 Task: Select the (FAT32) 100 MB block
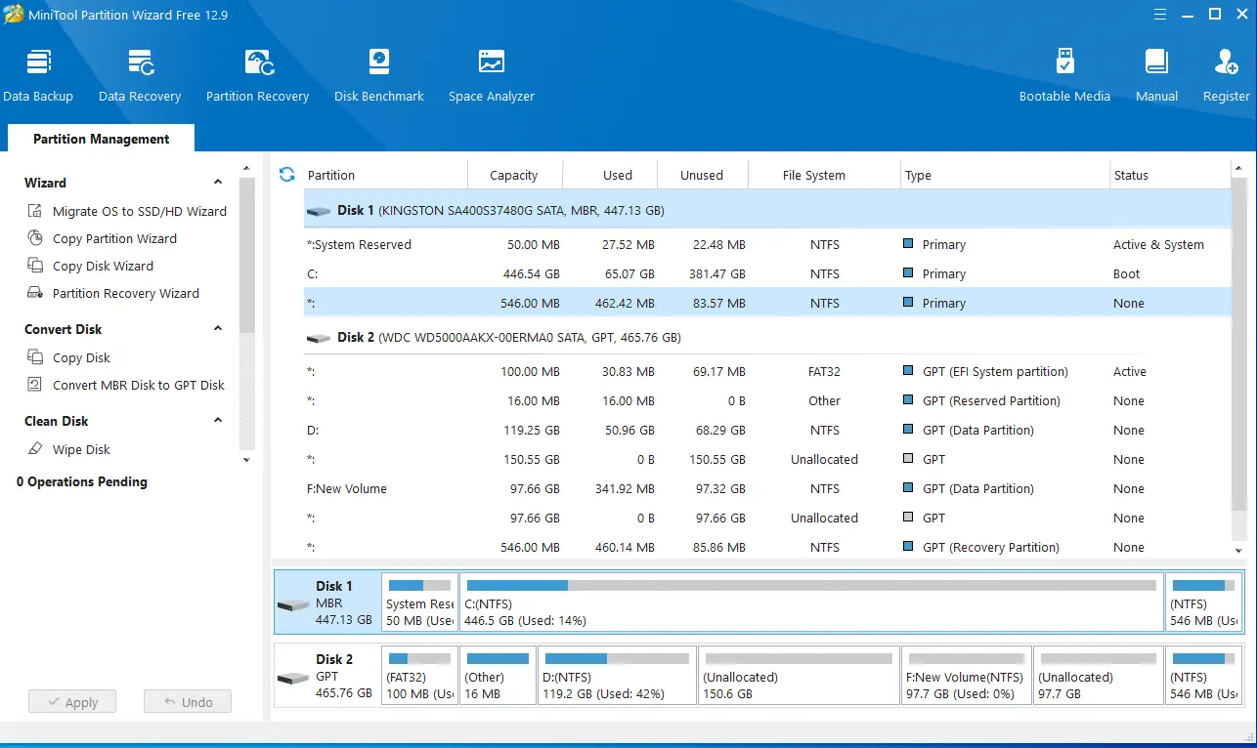point(419,675)
